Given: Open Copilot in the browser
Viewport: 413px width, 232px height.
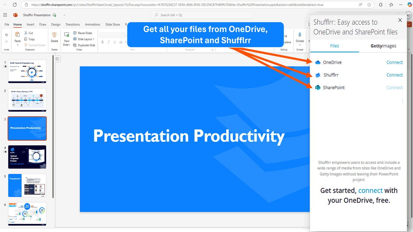Looking at the screenshot, I should 410,5.
